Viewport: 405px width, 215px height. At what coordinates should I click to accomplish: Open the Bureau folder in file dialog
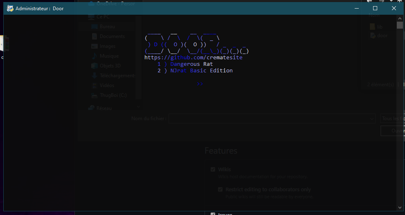pyautogui.click(x=103, y=27)
